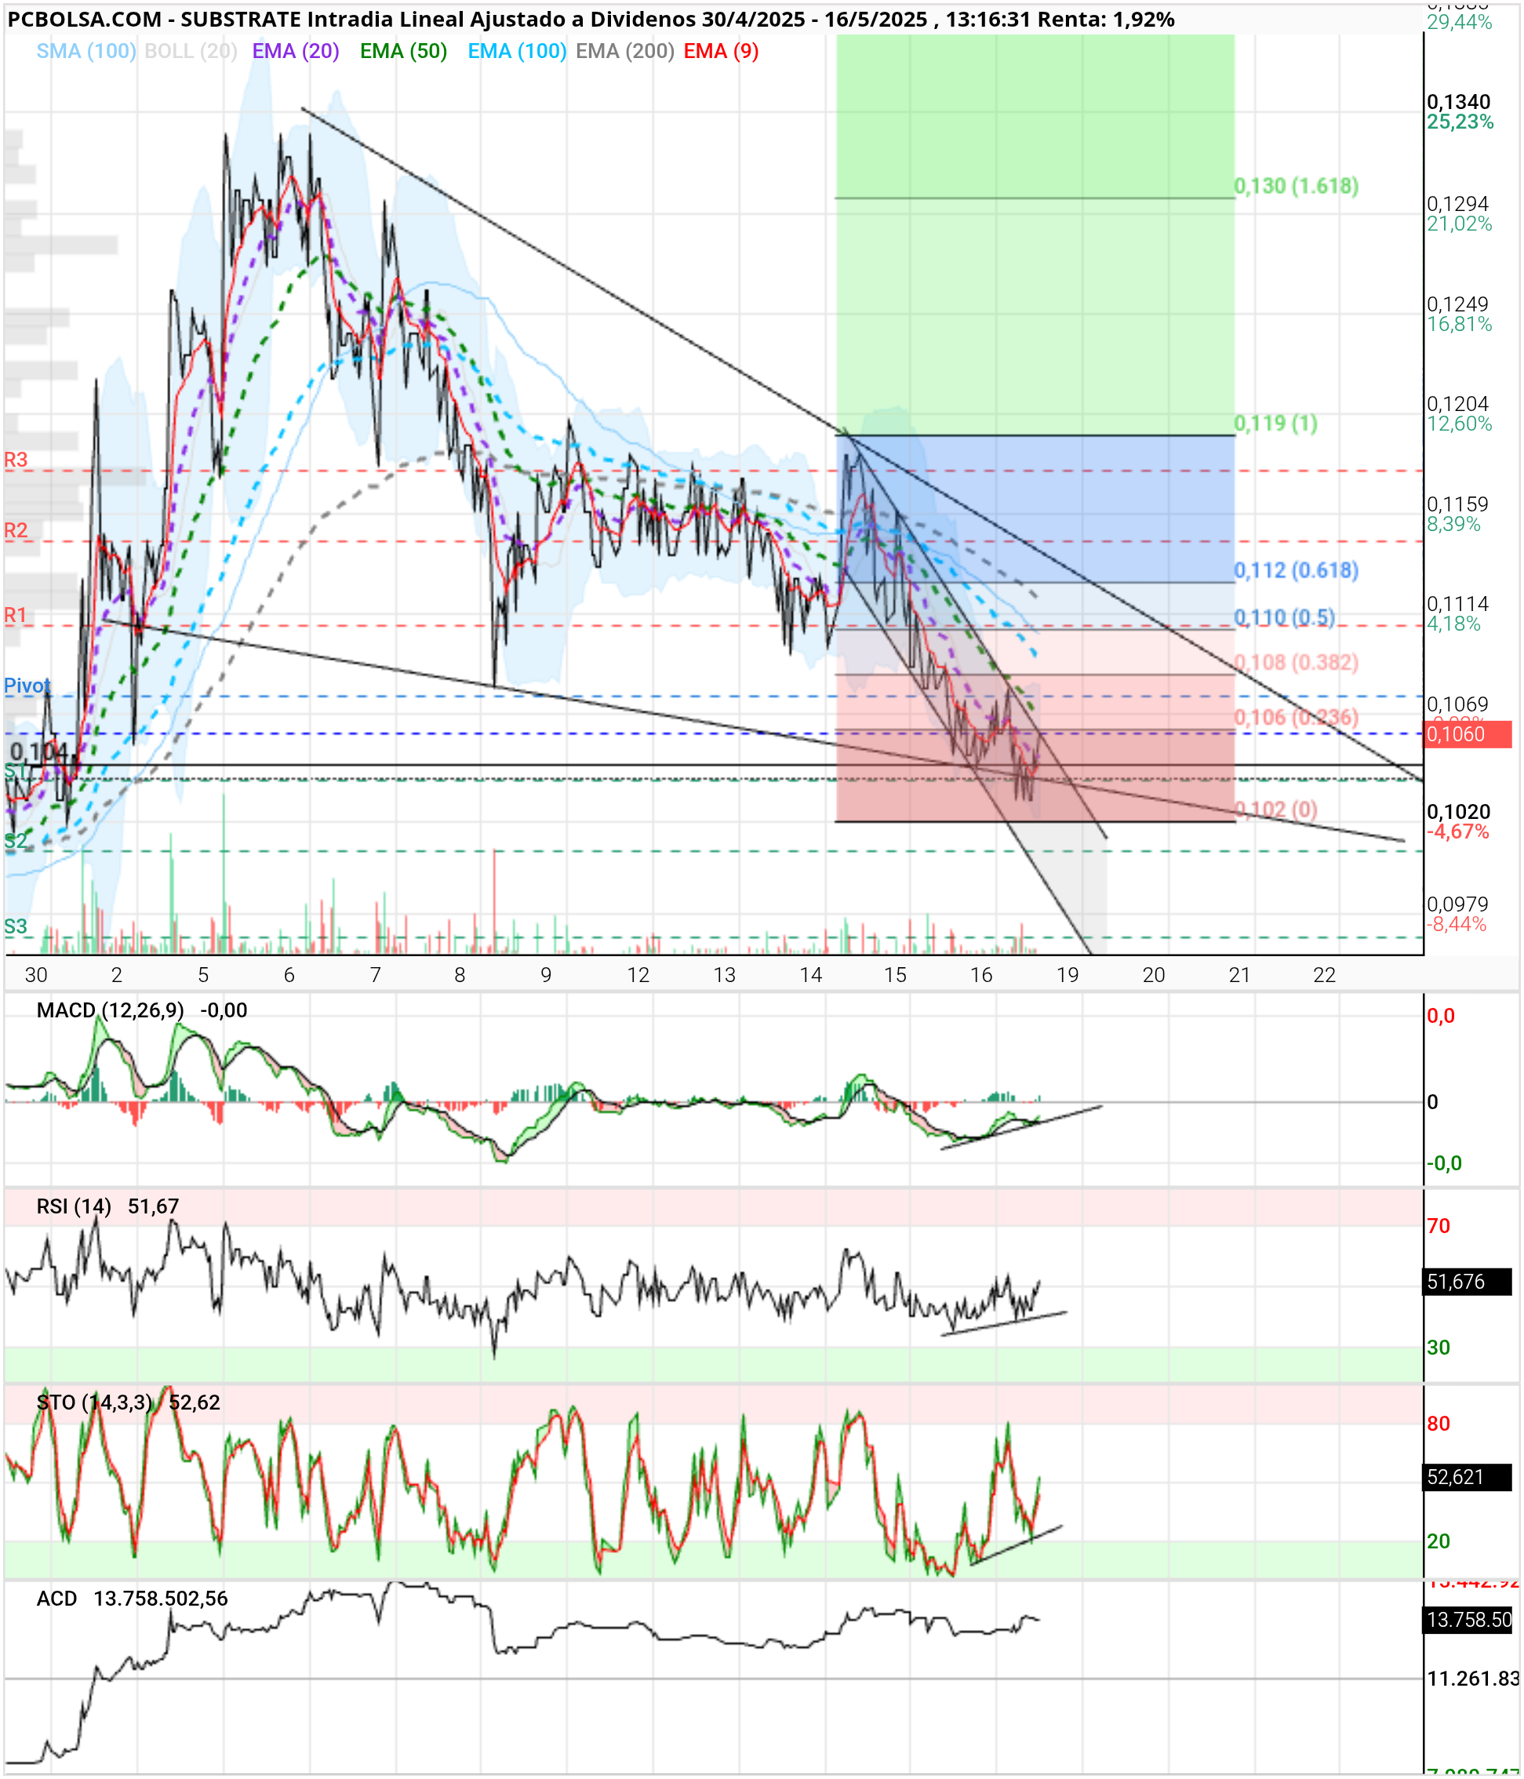This screenshot has width=1524, height=1779.
Task: Click the Fibonacci 0,108 (0.382) label
Action: [x=1297, y=662]
